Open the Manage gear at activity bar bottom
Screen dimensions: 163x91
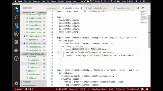(x=16, y=83)
